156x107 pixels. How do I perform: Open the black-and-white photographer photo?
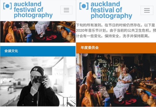coord(38,81)
